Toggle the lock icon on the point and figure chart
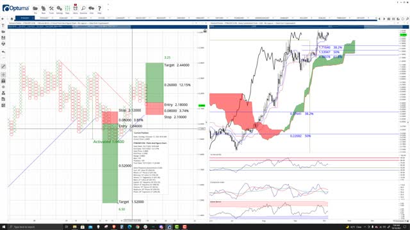Viewport: 410px width, 230px height. [205, 31]
